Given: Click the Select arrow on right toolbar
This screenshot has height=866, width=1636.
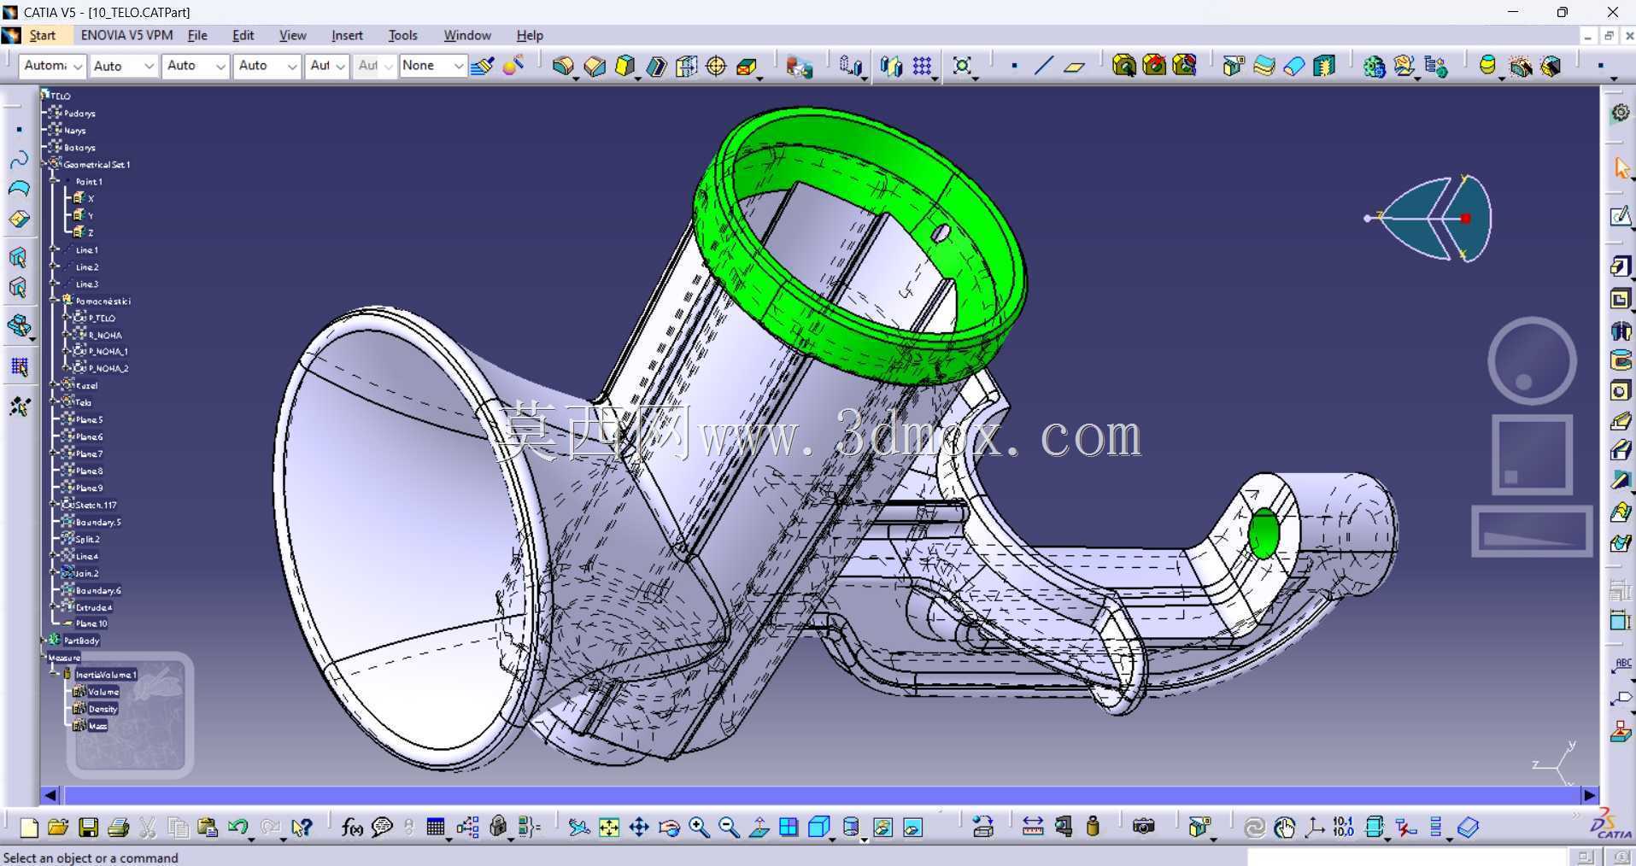Looking at the screenshot, I should (x=1621, y=168).
